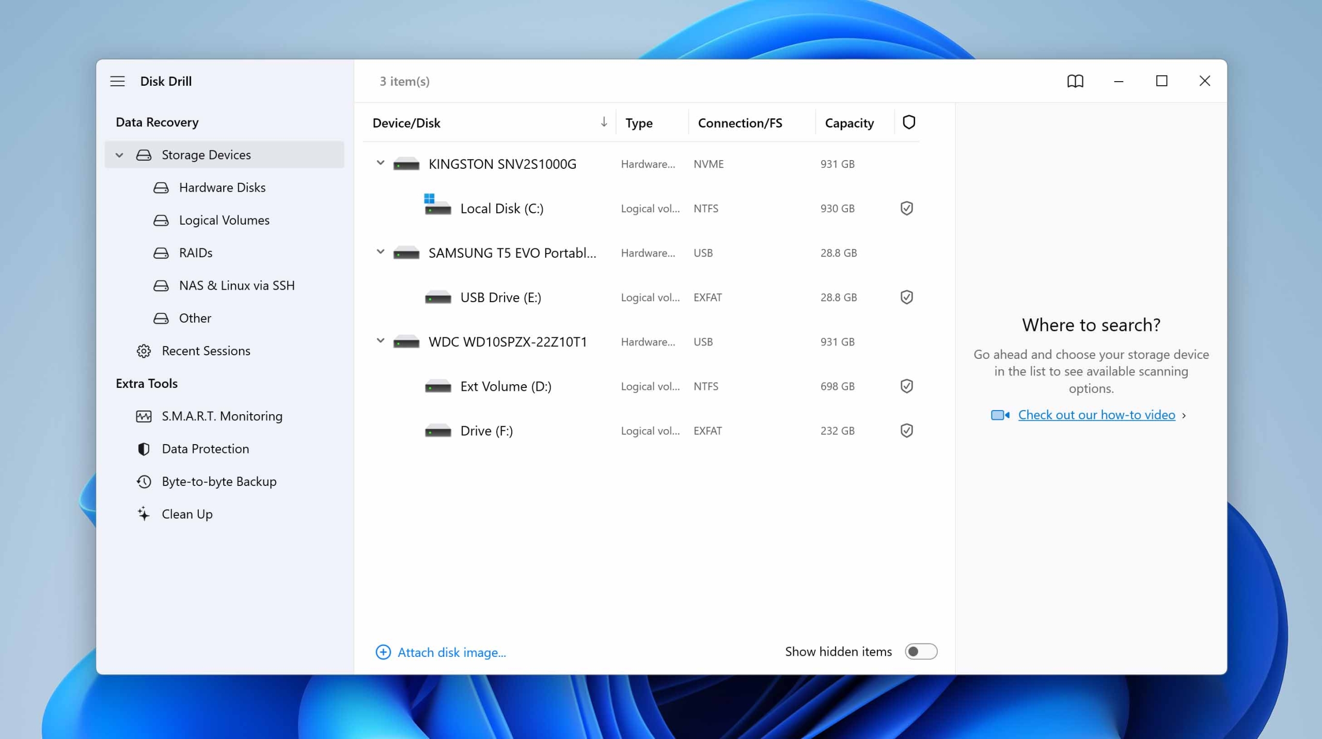The image size is (1322, 739).
Task: Click the NAS & Linux via SSH icon
Action: [x=161, y=285]
